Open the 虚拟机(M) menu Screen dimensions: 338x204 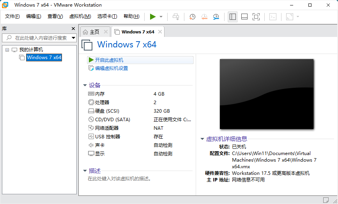point(80,16)
